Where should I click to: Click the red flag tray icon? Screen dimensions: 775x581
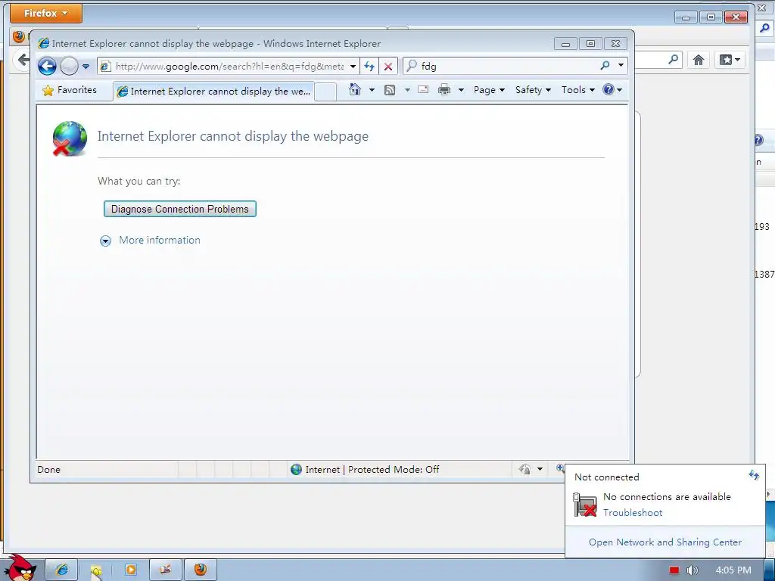674,570
